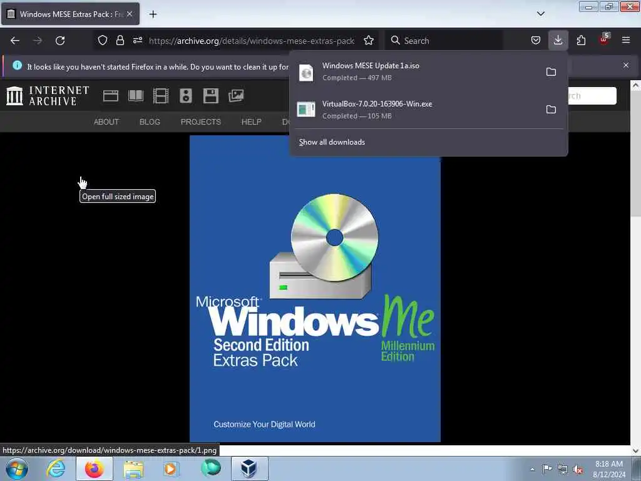This screenshot has height=481, width=641.
Task: Save page to Pocket
Action: click(x=536, y=40)
